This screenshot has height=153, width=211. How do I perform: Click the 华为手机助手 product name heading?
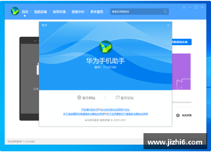pos(105,61)
